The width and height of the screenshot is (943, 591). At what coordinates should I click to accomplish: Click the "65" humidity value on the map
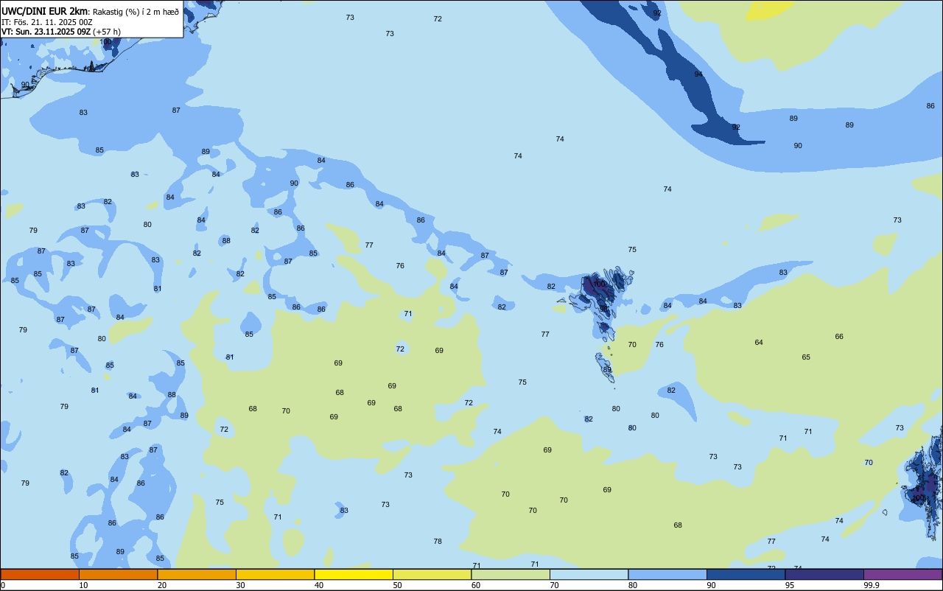(806, 357)
